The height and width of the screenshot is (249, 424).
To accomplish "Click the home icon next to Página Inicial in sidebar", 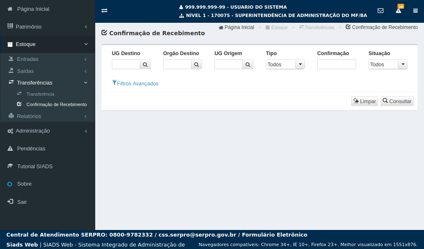I will pyautogui.click(x=10, y=9).
